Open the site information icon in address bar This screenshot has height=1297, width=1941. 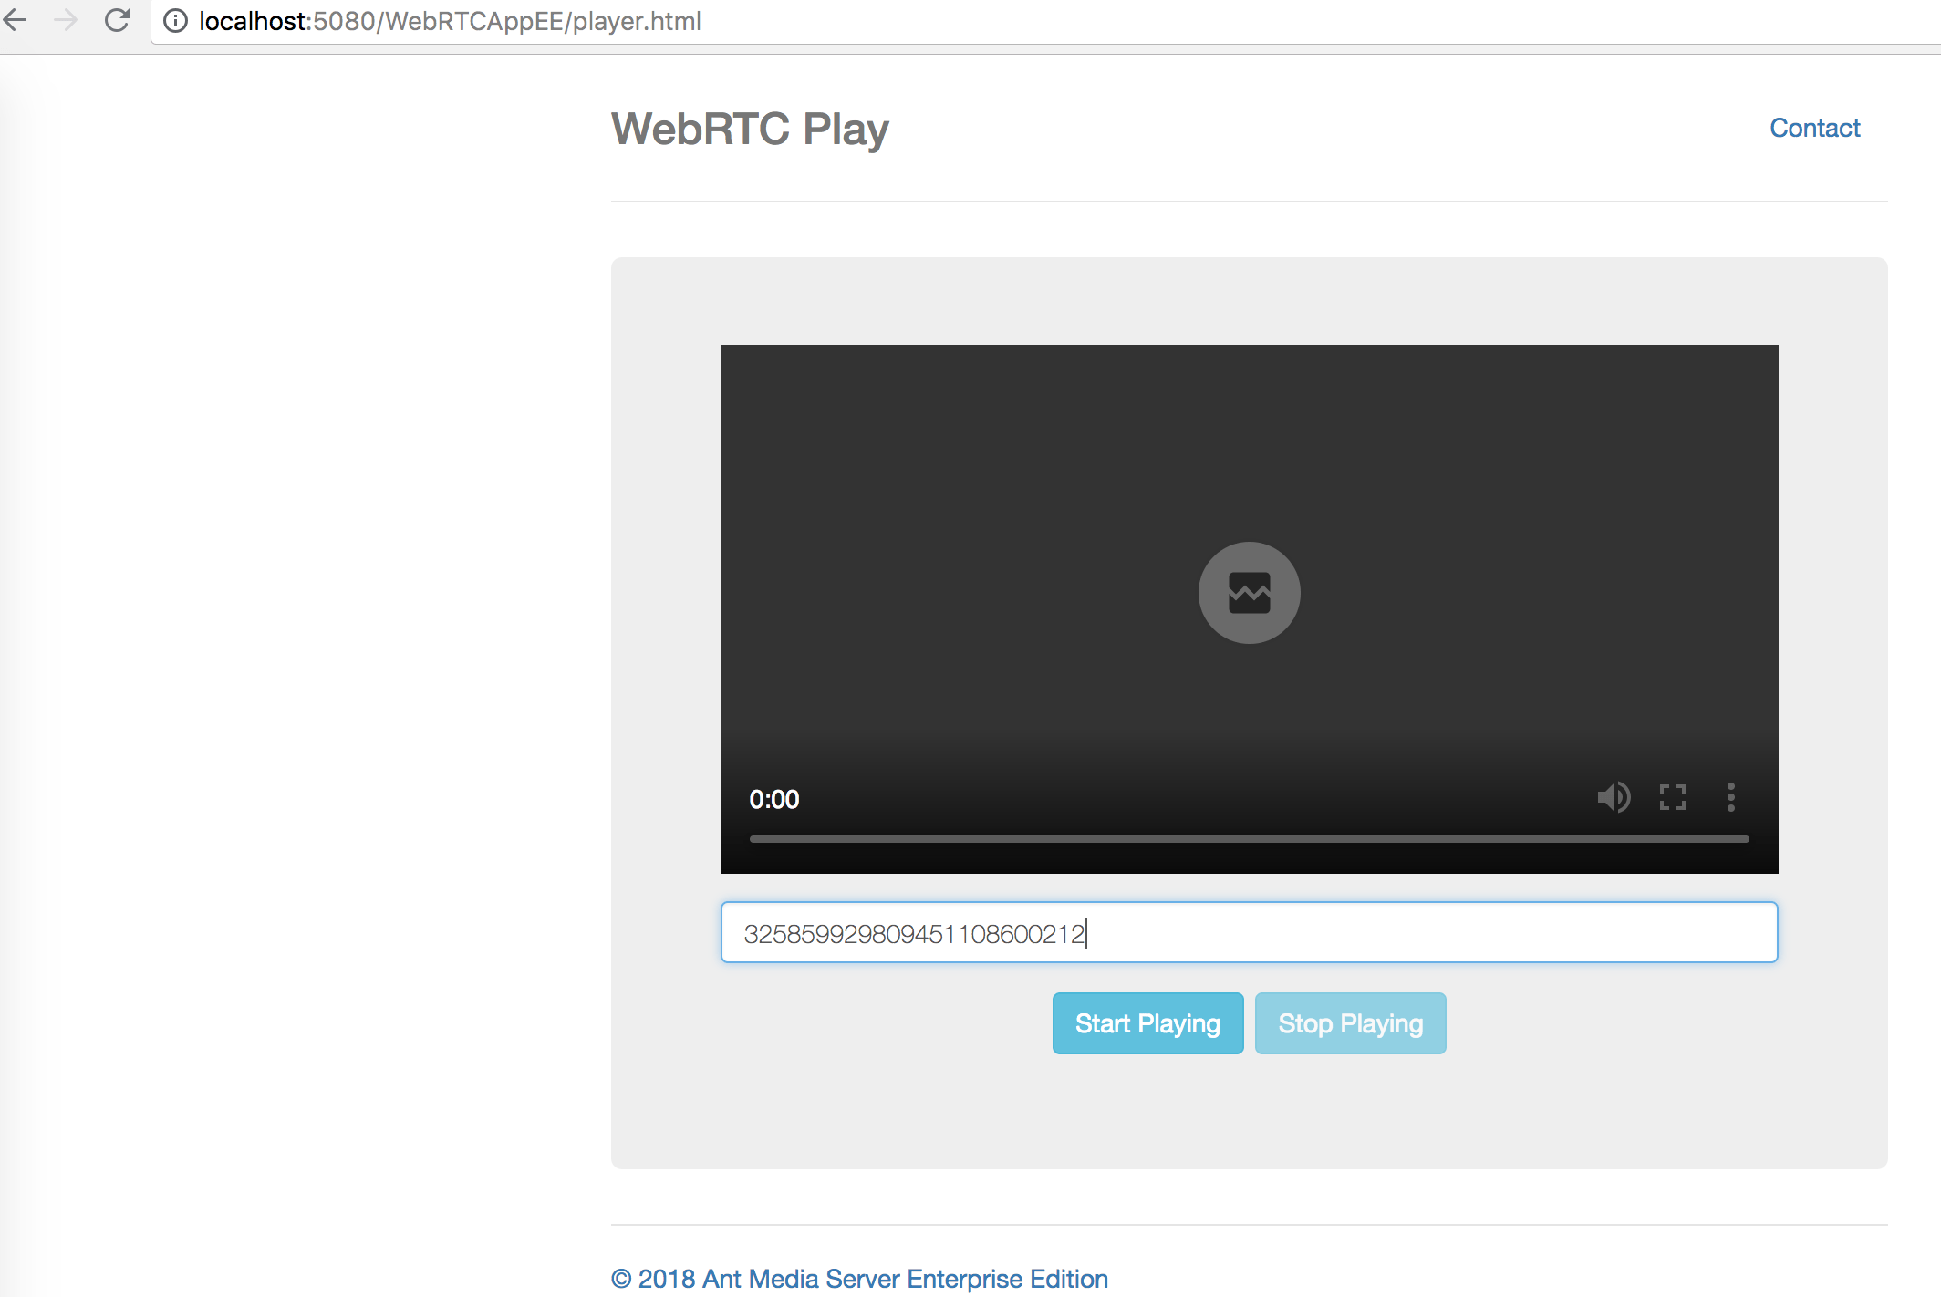point(173,20)
